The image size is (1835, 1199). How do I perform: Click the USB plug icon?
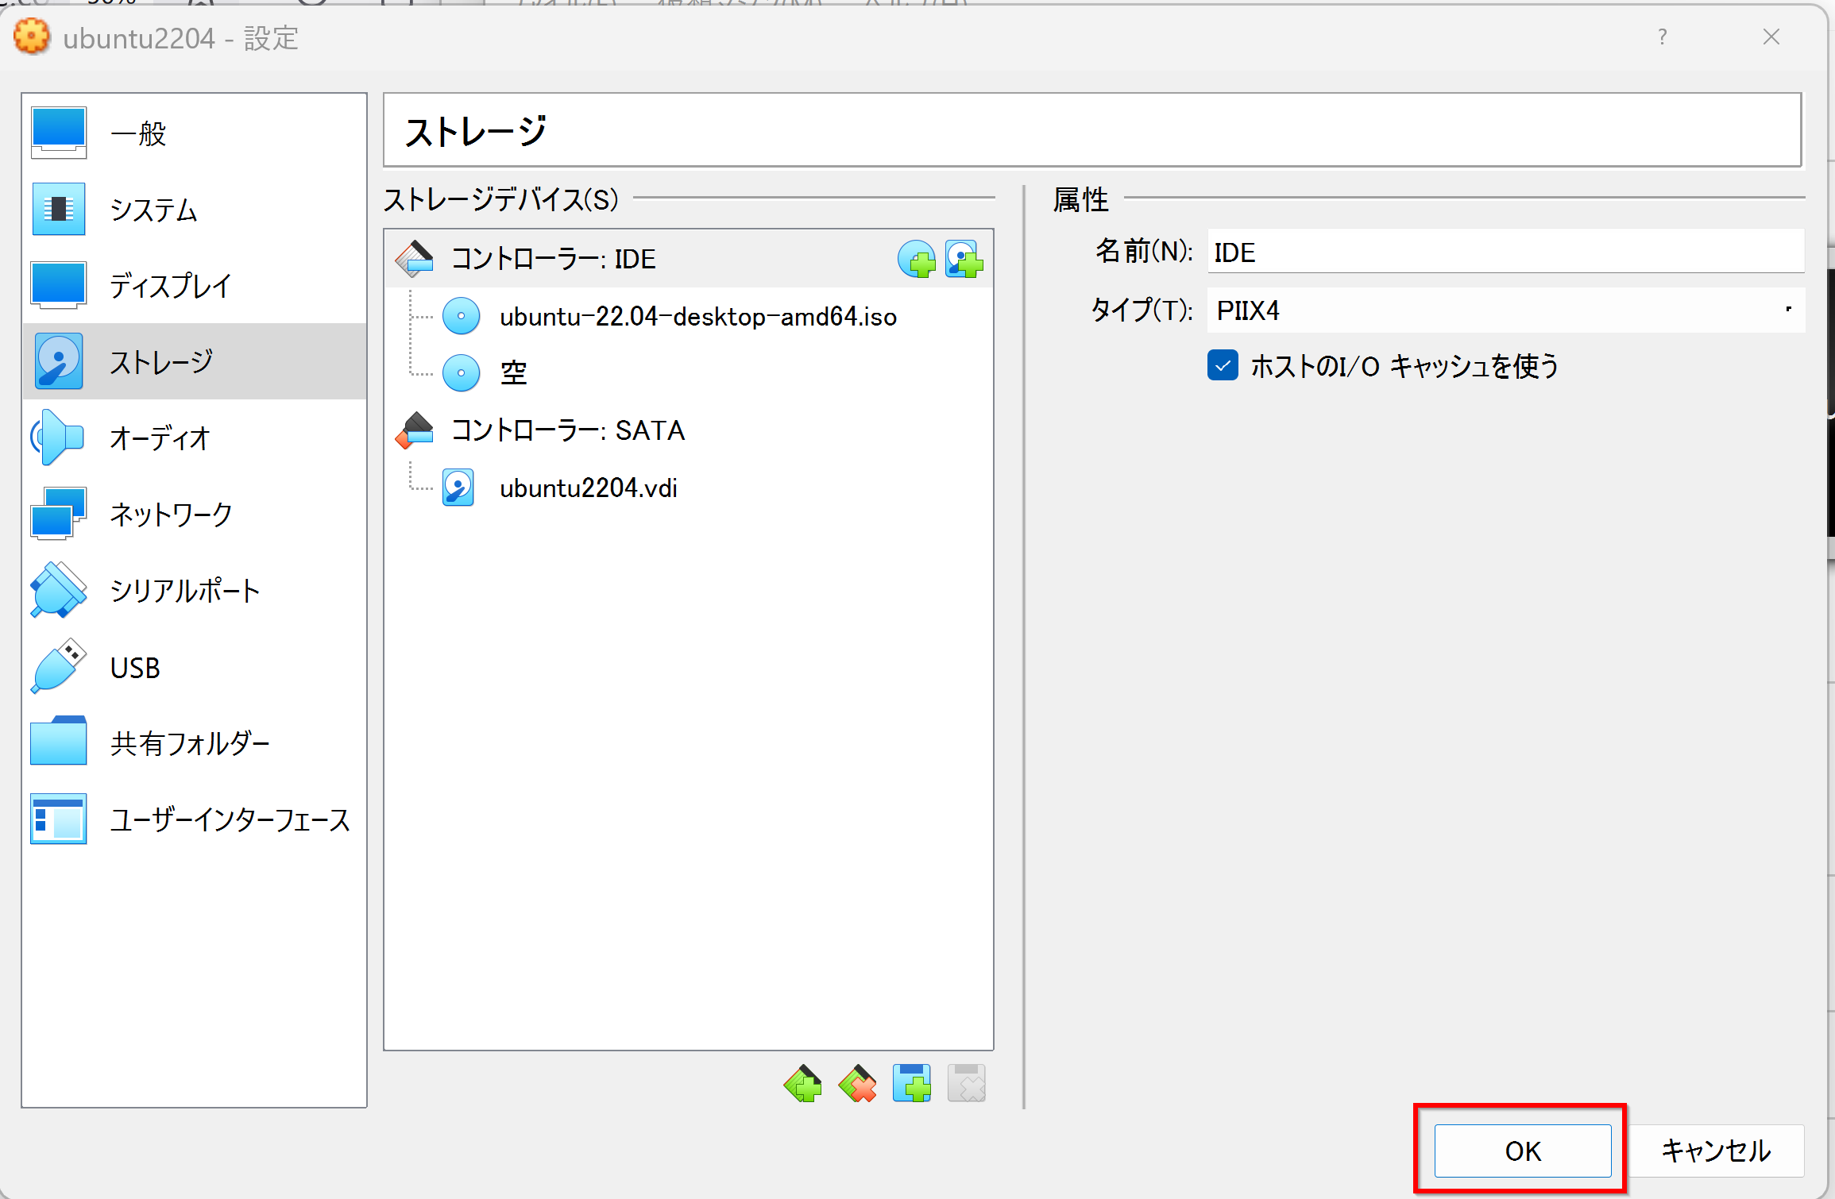tap(58, 666)
